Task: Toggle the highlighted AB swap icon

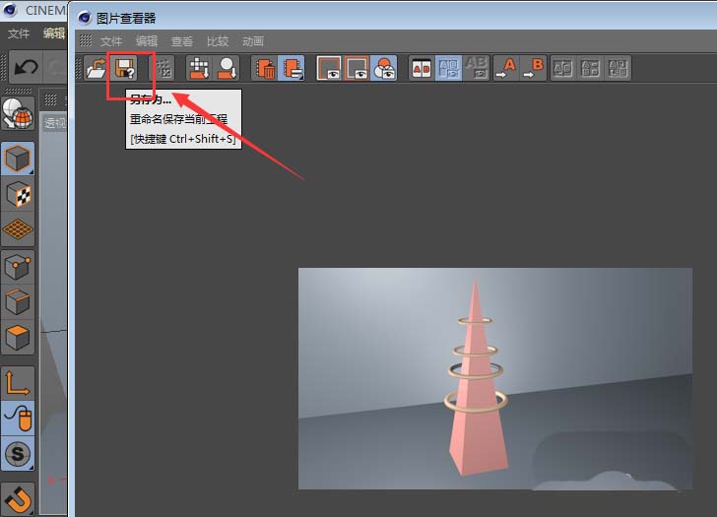Action: (448, 68)
